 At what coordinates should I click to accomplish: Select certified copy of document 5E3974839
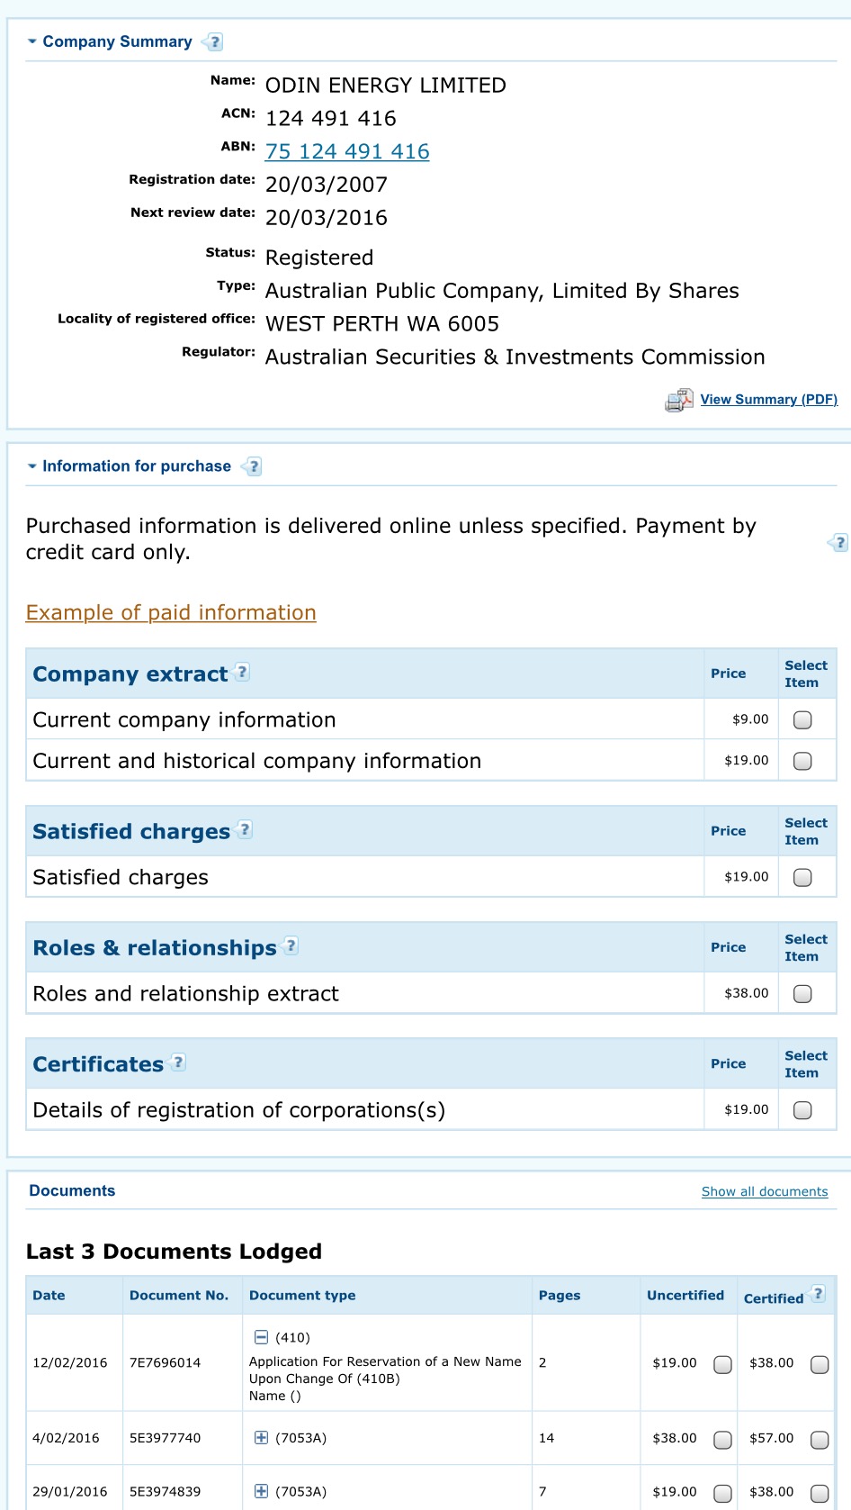[x=820, y=1493]
